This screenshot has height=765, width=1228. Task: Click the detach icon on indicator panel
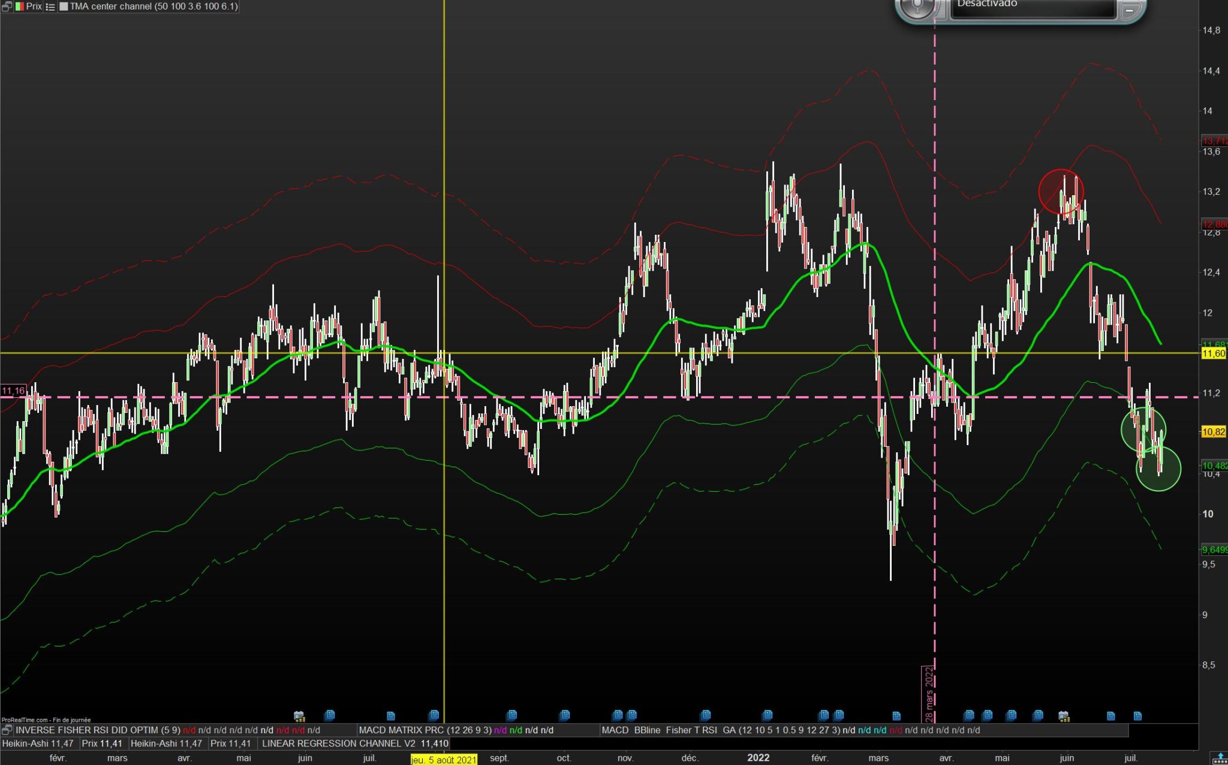pos(7,730)
